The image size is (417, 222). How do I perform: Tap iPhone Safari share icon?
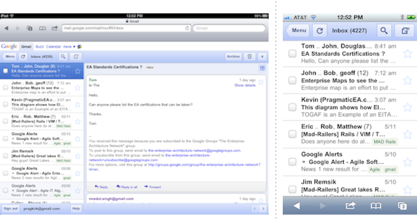pos(350,205)
